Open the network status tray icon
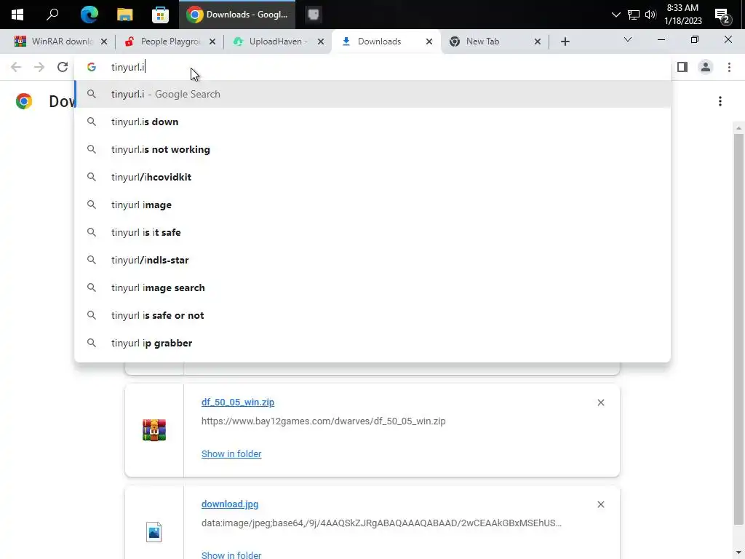This screenshot has height=559, width=745. (634, 15)
